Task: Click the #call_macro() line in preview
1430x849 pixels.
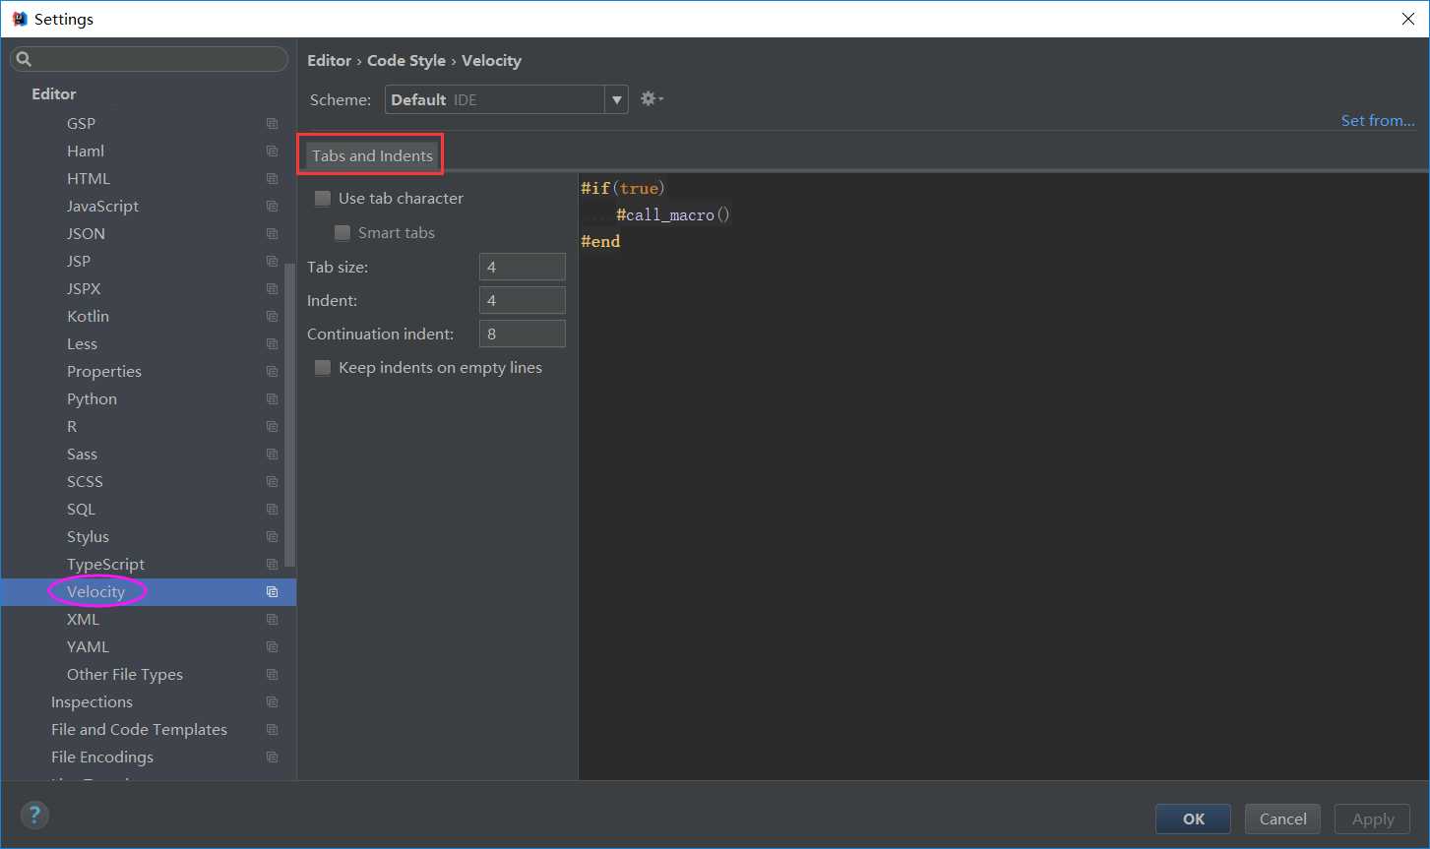Action: click(673, 214)
